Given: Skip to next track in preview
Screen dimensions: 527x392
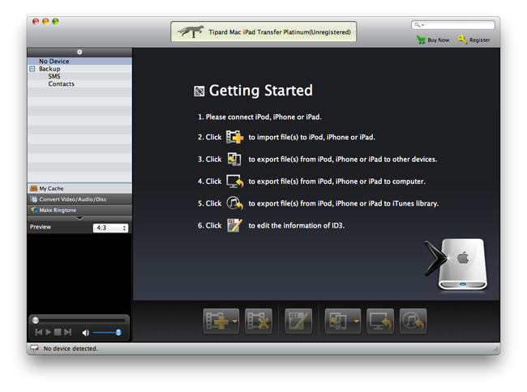Looking at the screenshot, I should tap(67, 332).
